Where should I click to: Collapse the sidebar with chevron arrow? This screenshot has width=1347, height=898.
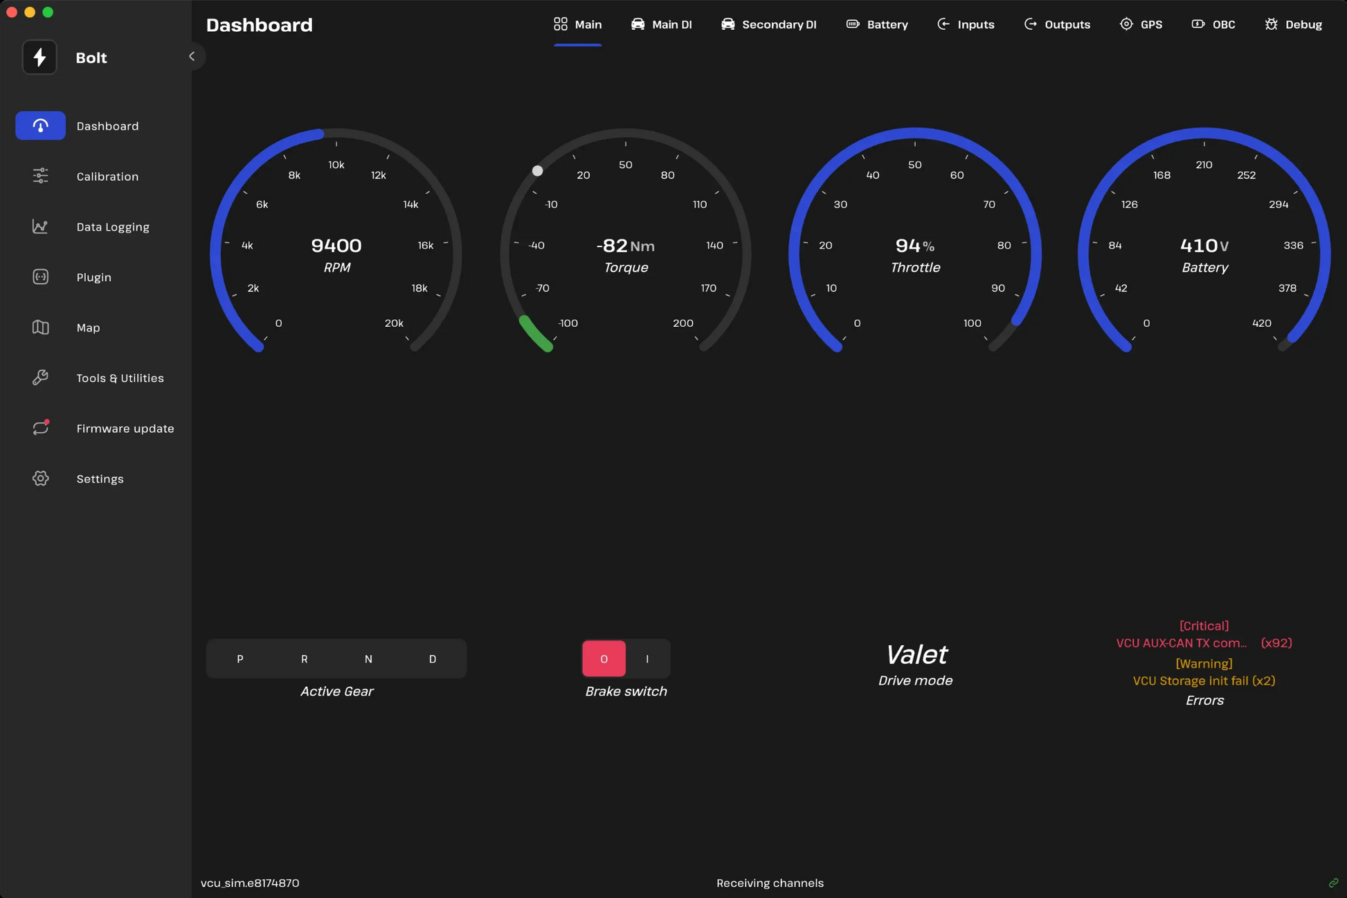tap(192, 57)
